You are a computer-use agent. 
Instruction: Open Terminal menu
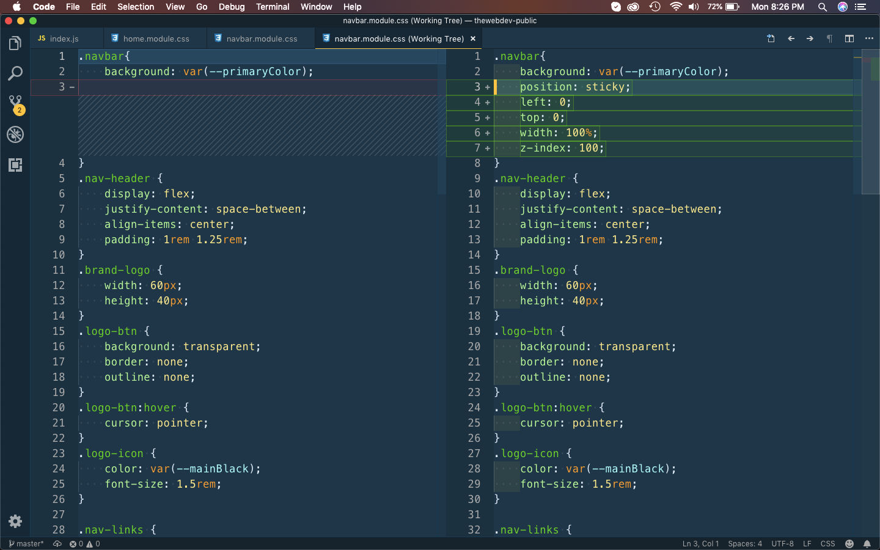[273, 7]
